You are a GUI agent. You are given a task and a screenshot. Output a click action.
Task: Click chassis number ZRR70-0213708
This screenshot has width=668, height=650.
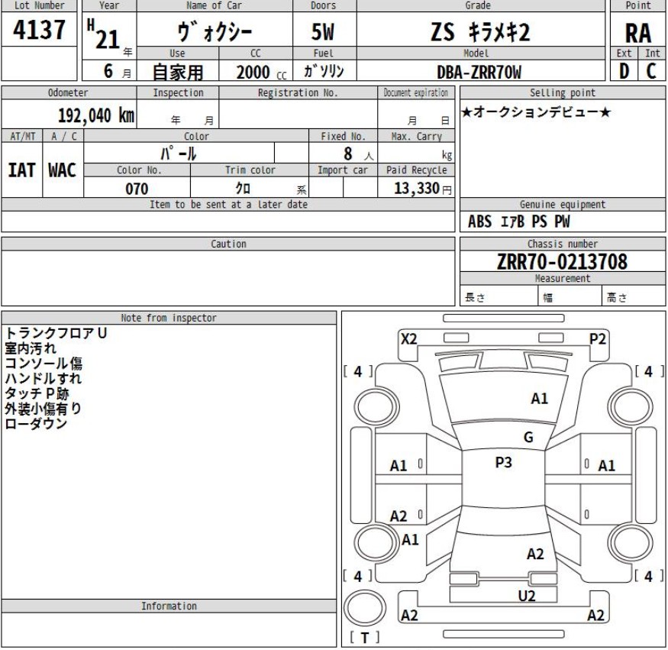coord(562,262)
